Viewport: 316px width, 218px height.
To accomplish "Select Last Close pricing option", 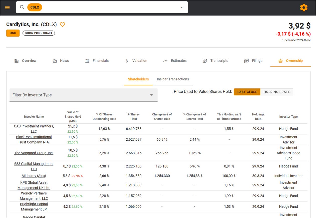I will (x=247, y=92).
